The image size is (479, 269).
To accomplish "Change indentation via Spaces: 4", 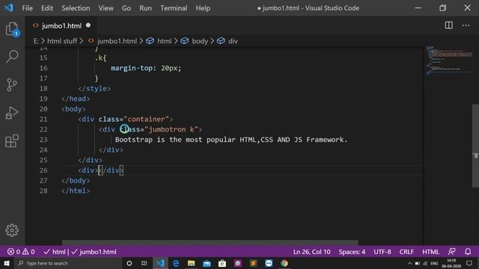I will click(352, 252).
